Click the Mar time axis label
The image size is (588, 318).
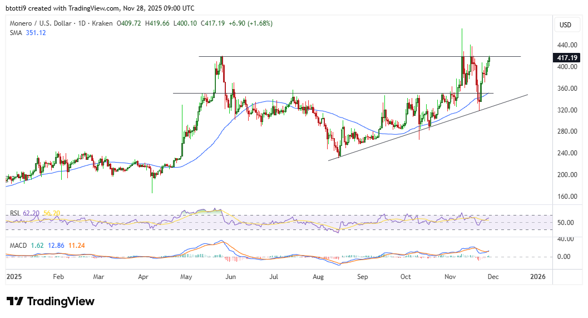coord(98,277)
